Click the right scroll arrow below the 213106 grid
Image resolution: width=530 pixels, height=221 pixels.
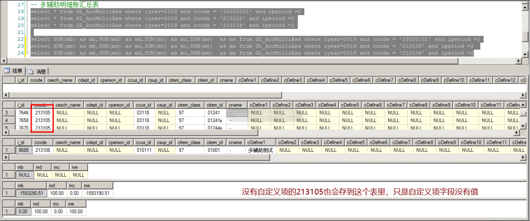coord(523,158)
